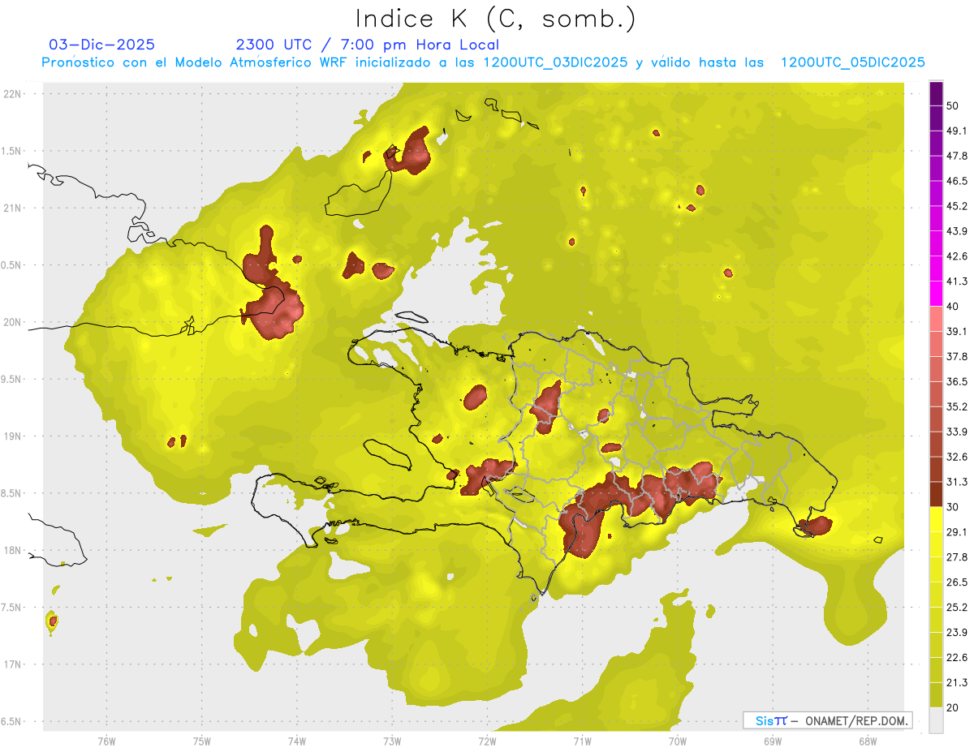This screenshot has width=974, height=752.
Task: Pick the bright magenta band between 40 and 41.3
Action: [936, 294]
